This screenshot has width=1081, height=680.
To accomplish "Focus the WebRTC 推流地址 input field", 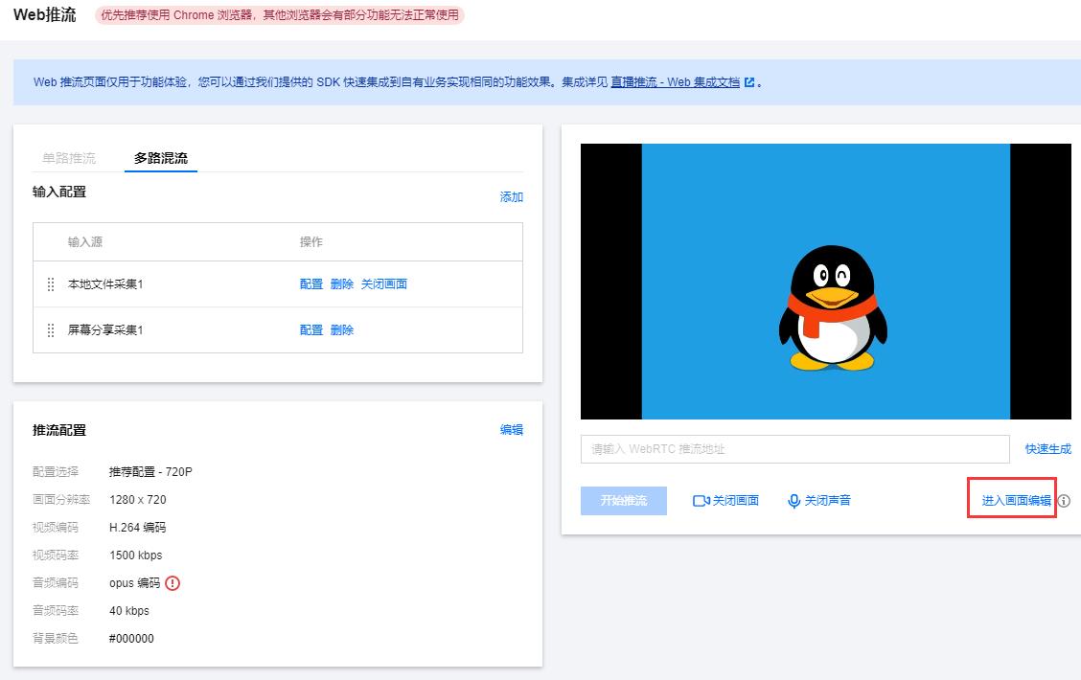I will [794, 449].
